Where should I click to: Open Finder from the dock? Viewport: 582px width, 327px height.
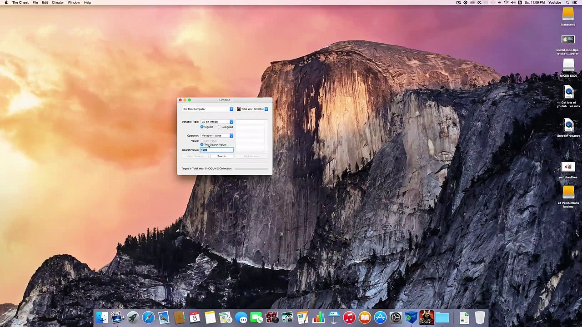click(102, 317)
